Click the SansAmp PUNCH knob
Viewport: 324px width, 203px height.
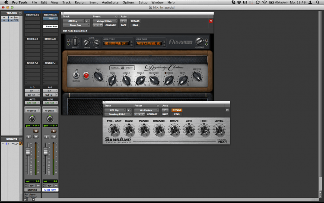[144, 130]
